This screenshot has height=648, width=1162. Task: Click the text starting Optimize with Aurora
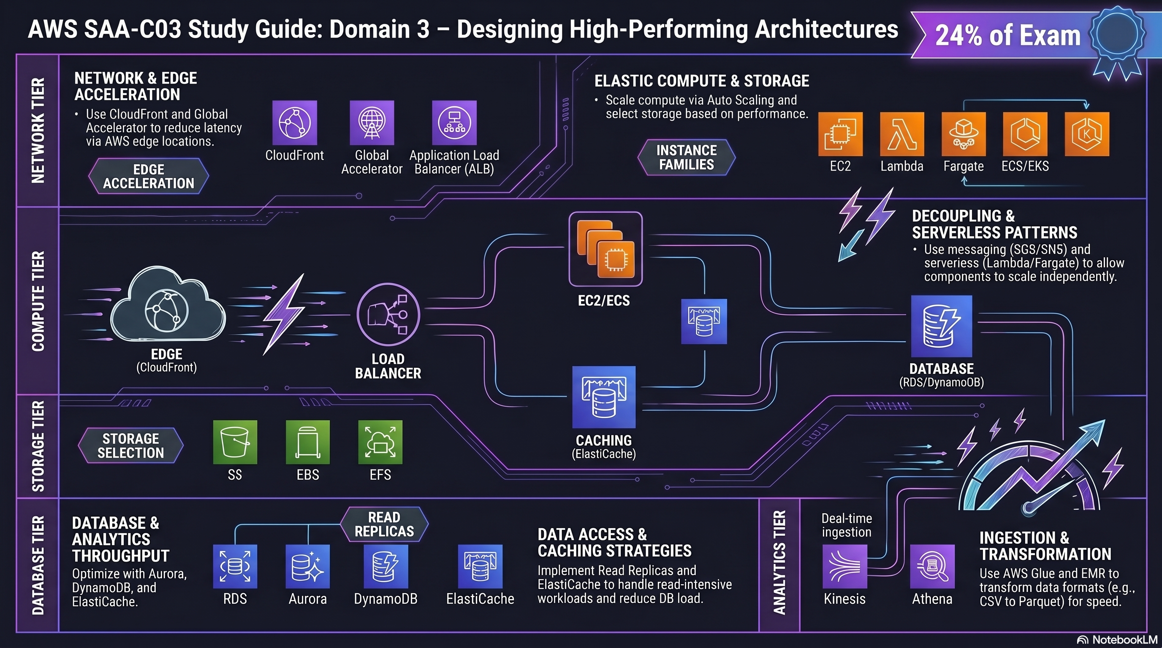tap(130, 588)
